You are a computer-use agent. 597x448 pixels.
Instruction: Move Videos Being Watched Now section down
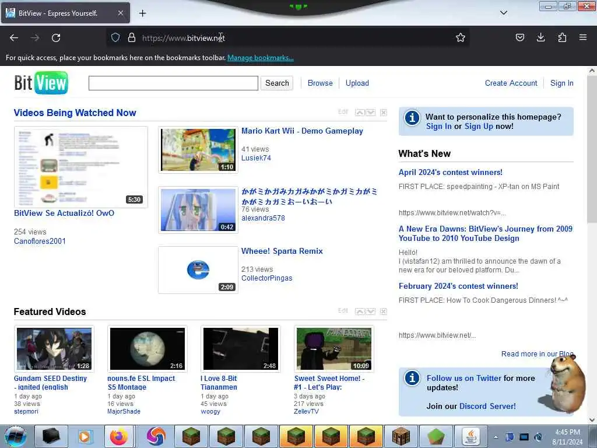(370, 113)
